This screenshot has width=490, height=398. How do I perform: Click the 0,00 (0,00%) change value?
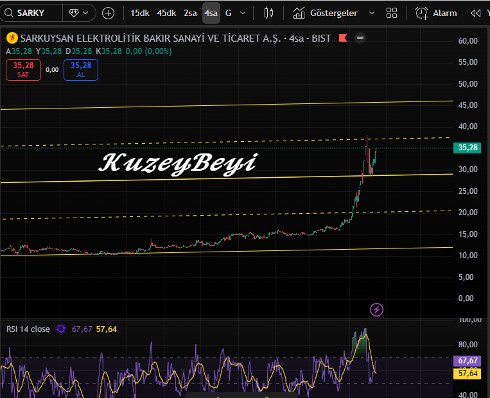pyautogui.click(x=148, y=51)
